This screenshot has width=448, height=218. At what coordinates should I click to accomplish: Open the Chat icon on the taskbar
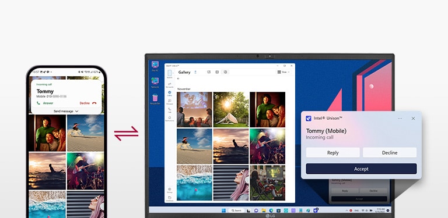(256, 210)
